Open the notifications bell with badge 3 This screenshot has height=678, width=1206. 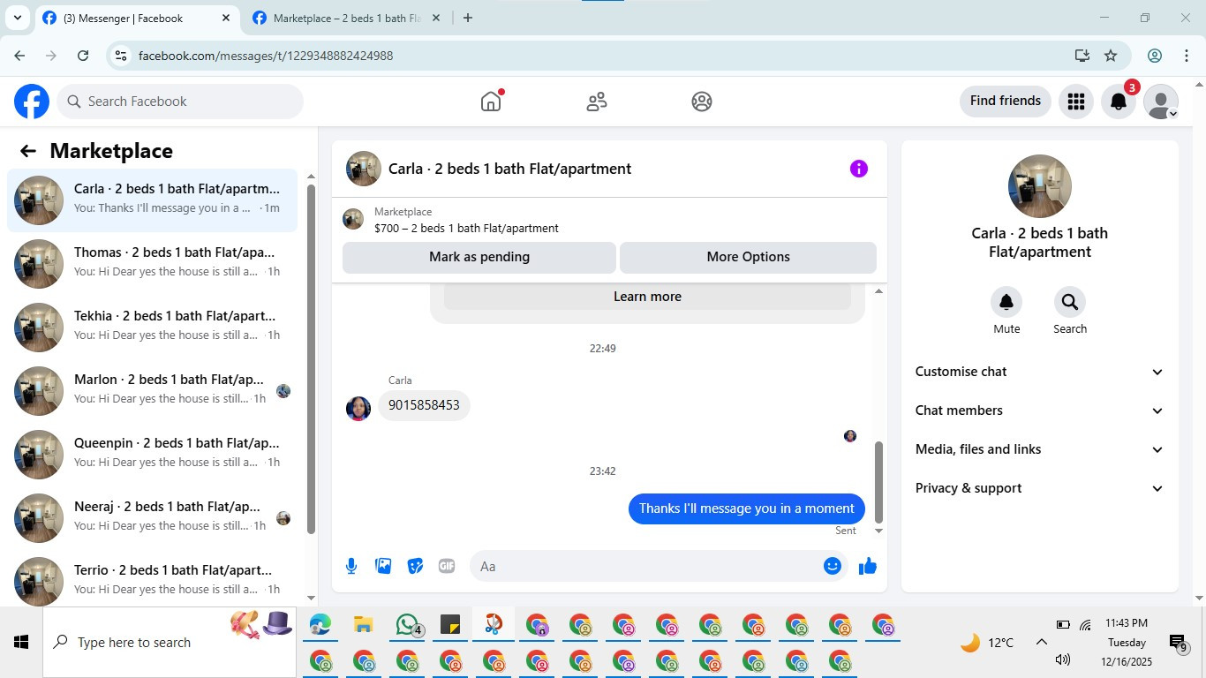coord(1119,102)
